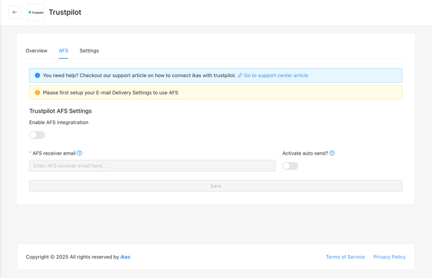Click the ikas link in the footer
This screenshot has height=278, width=432.
(126, 257)
